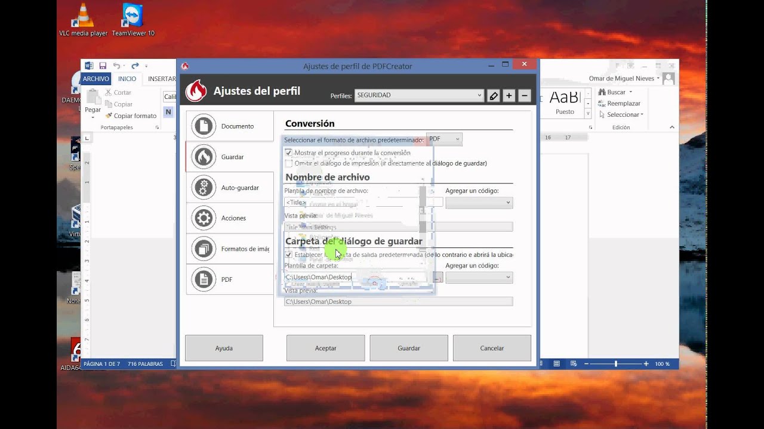Click the Word zoom slider handle
The image size is (764, 429).
616,363
